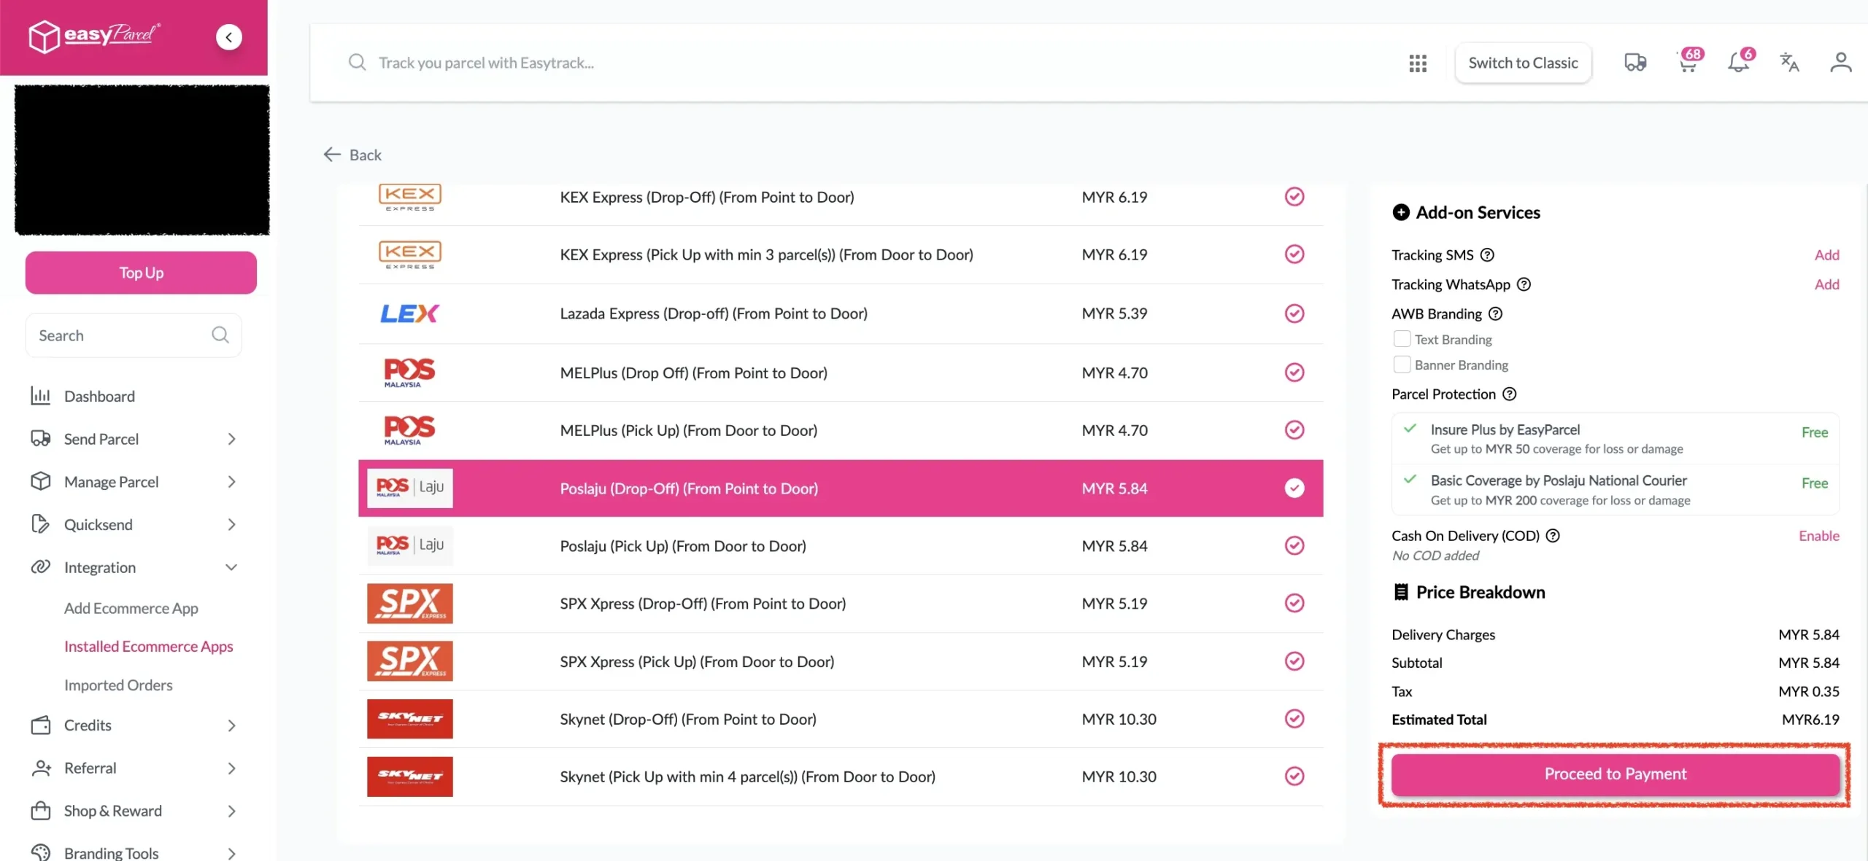Screen dimensions: 1868x861
Task: Go to Dashboard
Action: 99,397
